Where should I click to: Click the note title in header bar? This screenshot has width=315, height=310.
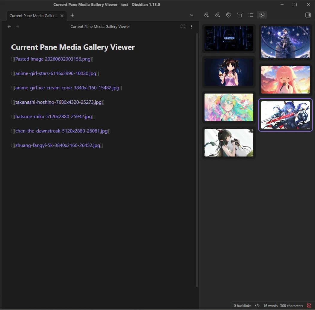coord(100,27)
